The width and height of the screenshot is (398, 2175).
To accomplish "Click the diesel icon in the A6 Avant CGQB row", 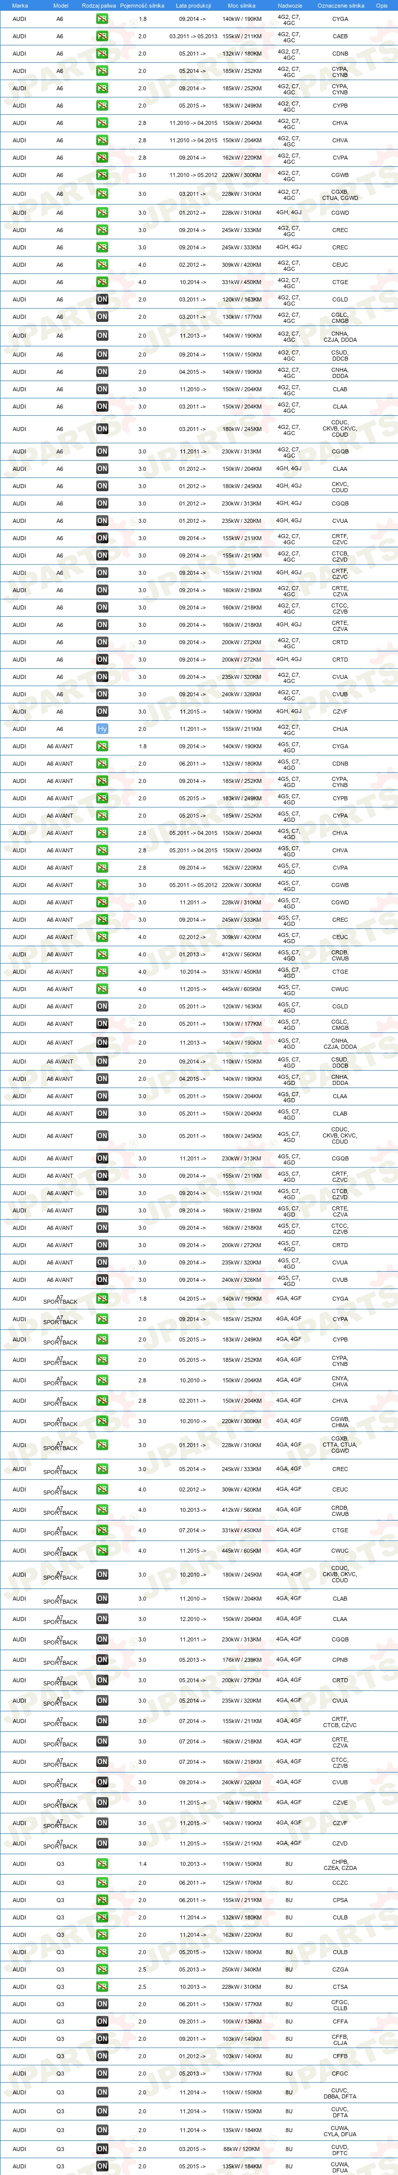I will pyautogui.click(x=102, y=1158).
